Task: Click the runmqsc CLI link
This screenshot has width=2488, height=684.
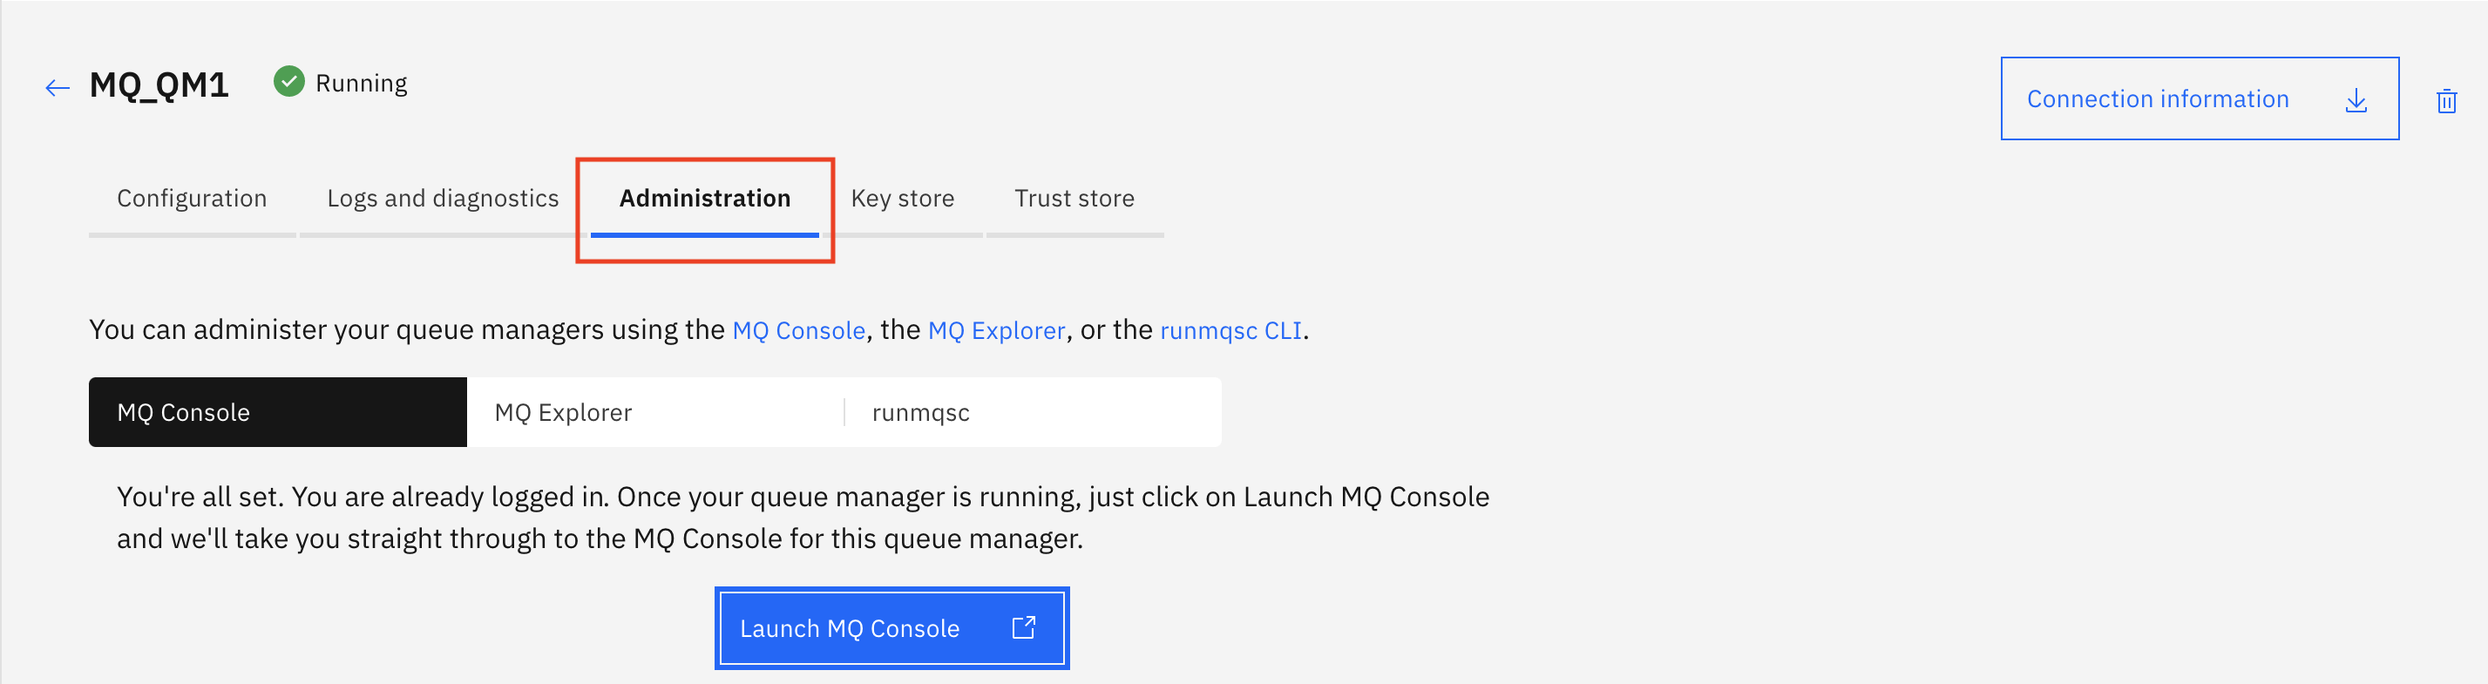Action: tap(1230, 330)
